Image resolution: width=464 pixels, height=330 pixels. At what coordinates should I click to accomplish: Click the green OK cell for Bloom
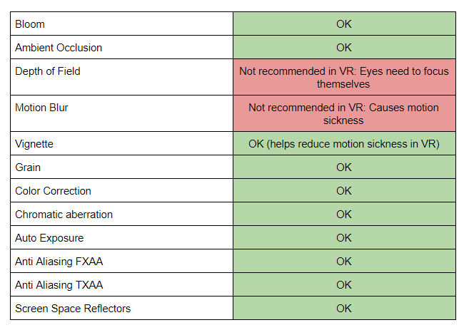point(344,24)
